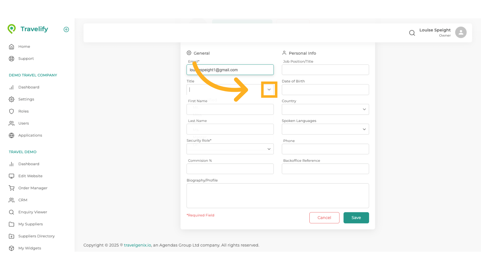Click the Save button
This screenshot has width=481, height=270.
pos(356,217)
